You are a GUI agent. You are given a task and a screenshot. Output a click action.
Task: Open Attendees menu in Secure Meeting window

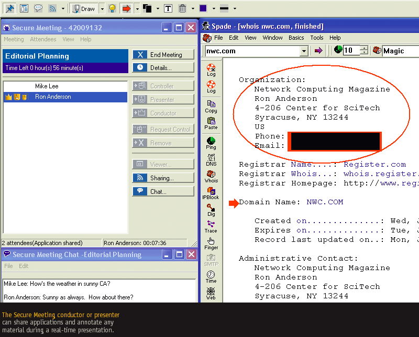click(43, 40)
